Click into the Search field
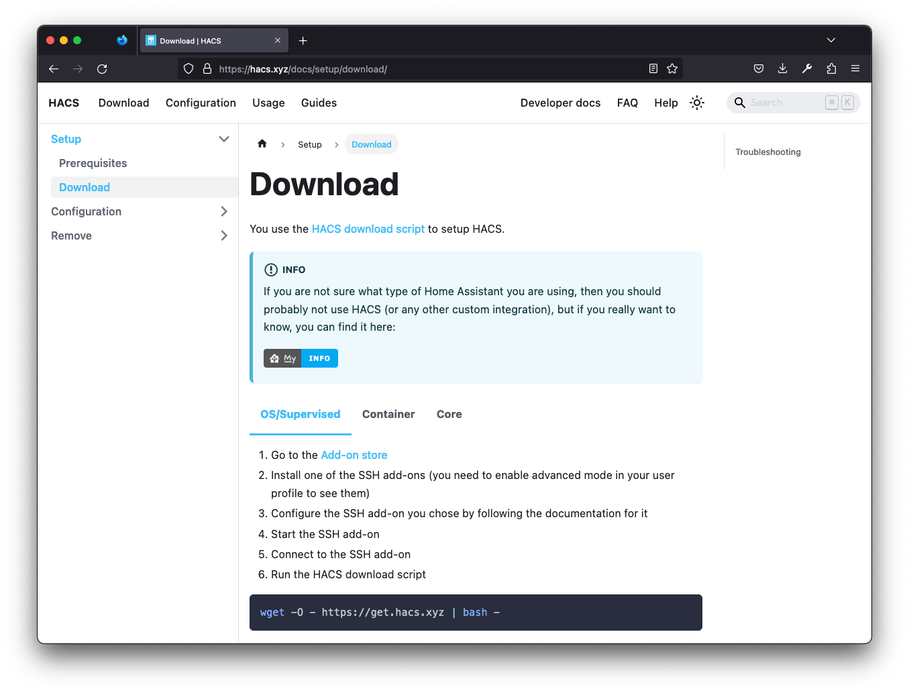 [x=793, y=103]
